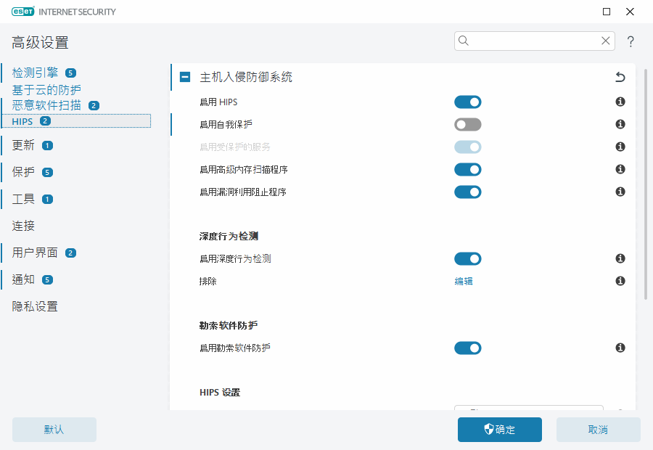Disable the 启用 HIPS toggle
The height and width of the screenshot is (450, 653).
pyautogui.click(x=467, y=102)
